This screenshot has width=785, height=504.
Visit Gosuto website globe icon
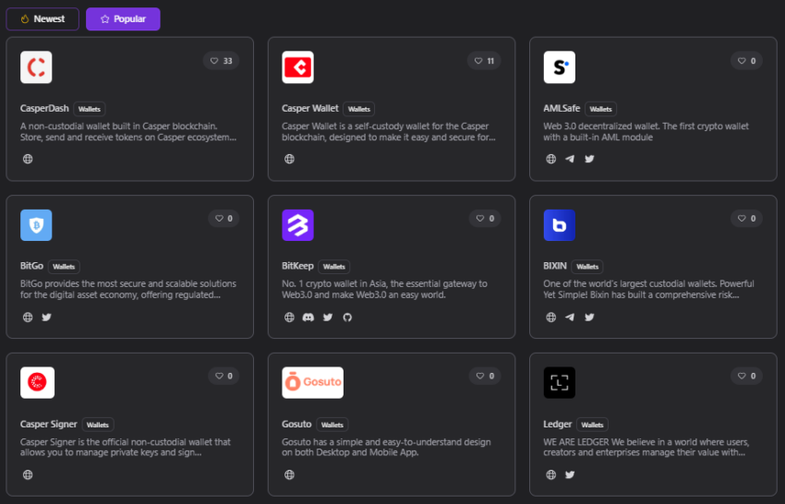coord(289,475)
